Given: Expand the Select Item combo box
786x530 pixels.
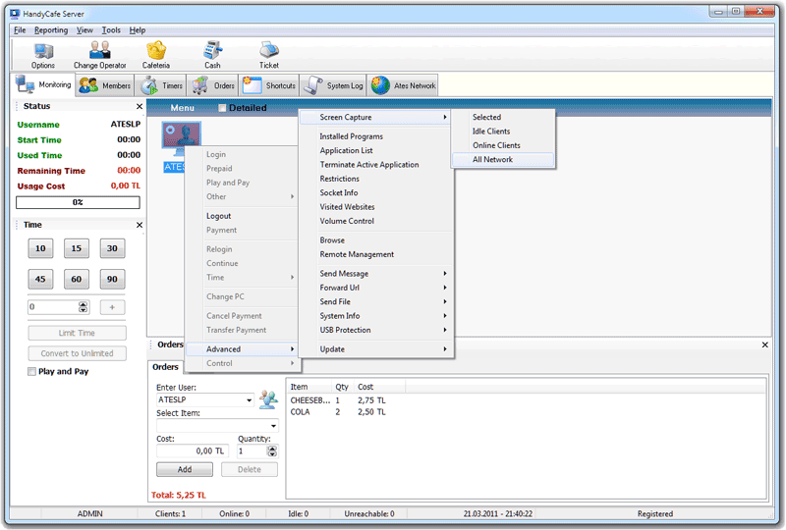Looking at the screenshot, I should pos(273,426).
